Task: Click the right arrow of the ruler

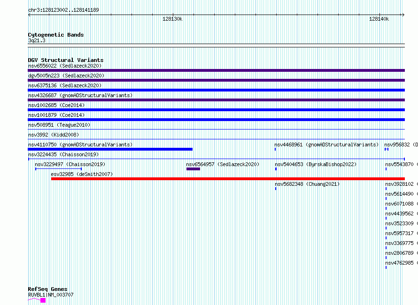Action: (x=403, y=15)
